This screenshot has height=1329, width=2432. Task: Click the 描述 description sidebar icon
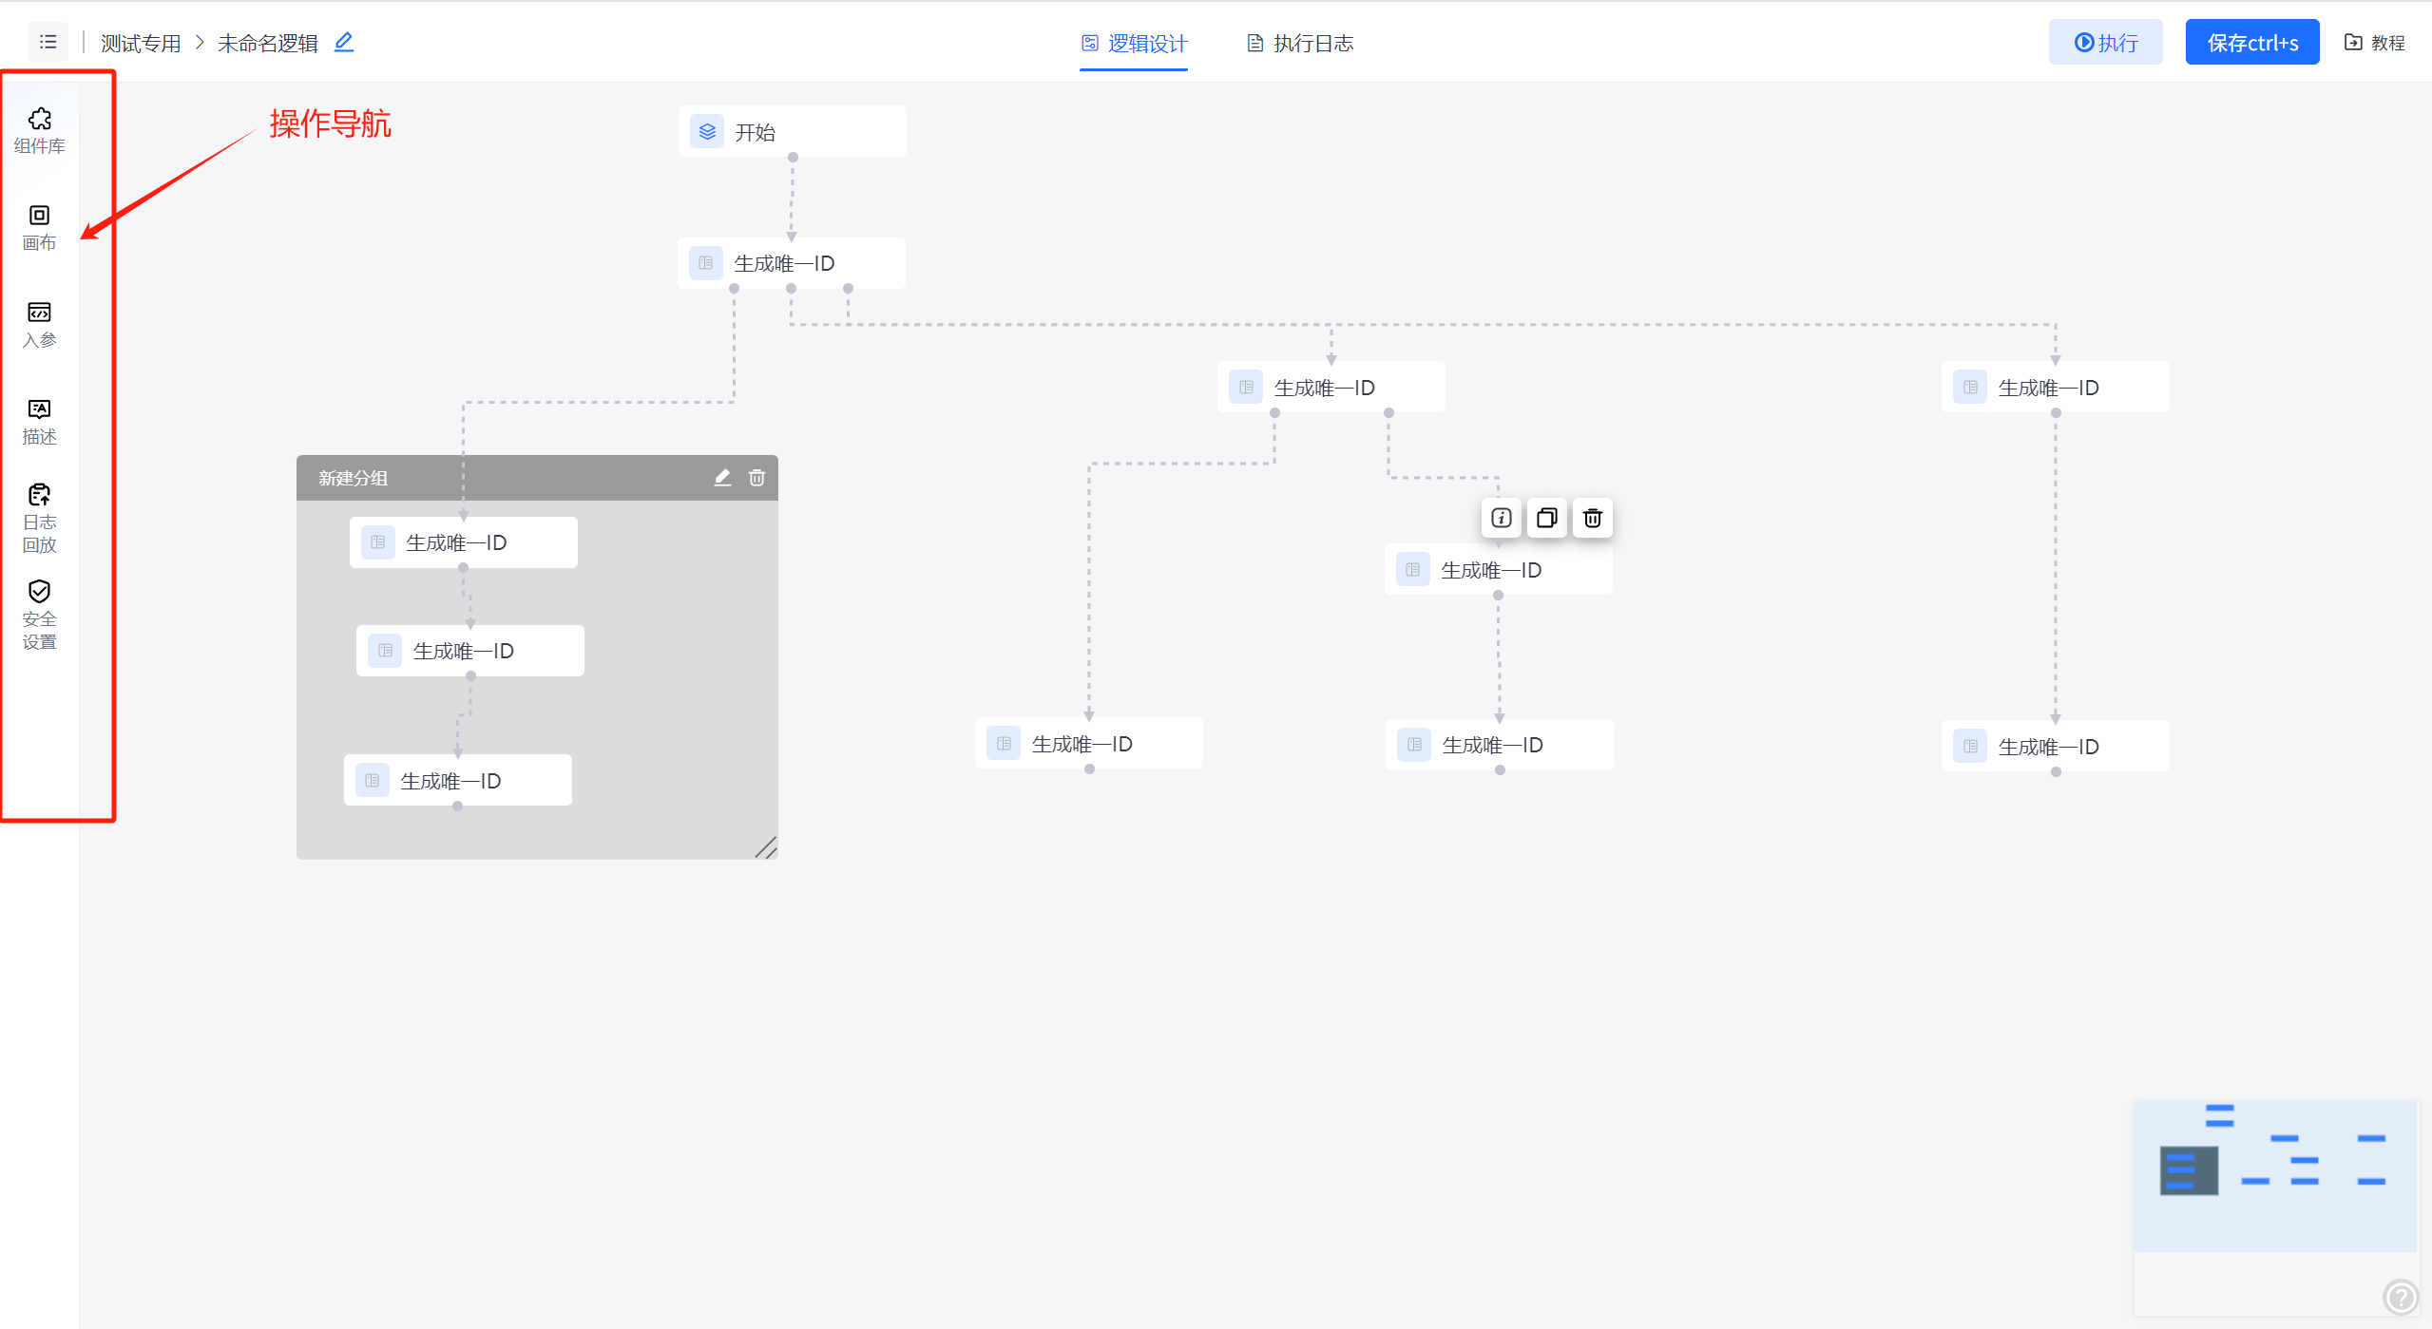click(x=39, y=421)
